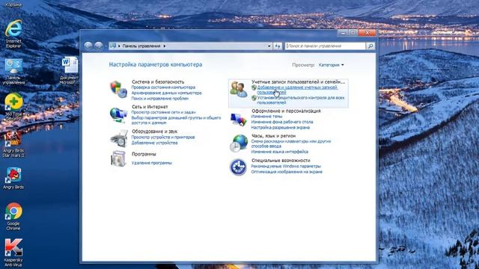Click Изменение темы link
Image resolution: width=479 pixels, height=269 pixels.
[266, 117]
